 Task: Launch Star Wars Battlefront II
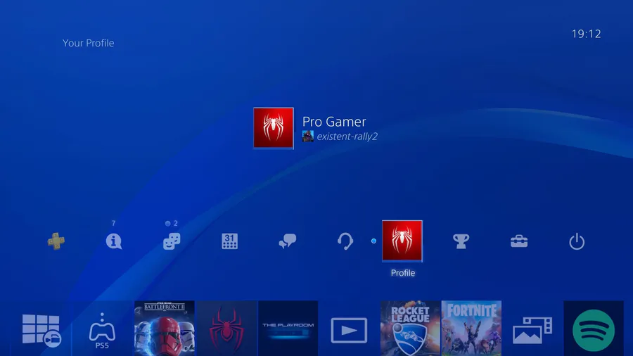pos(165,329)
